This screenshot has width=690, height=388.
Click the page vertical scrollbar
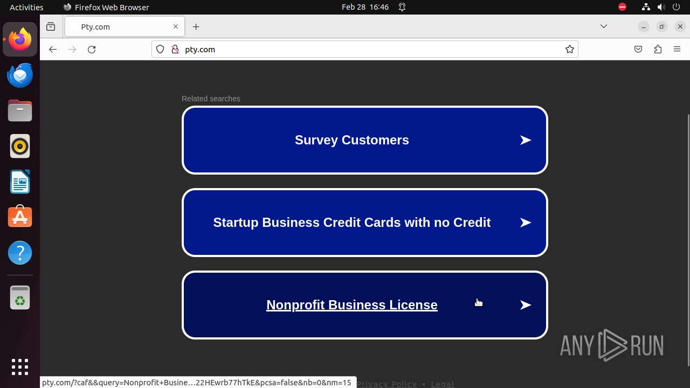coord(688,240)
